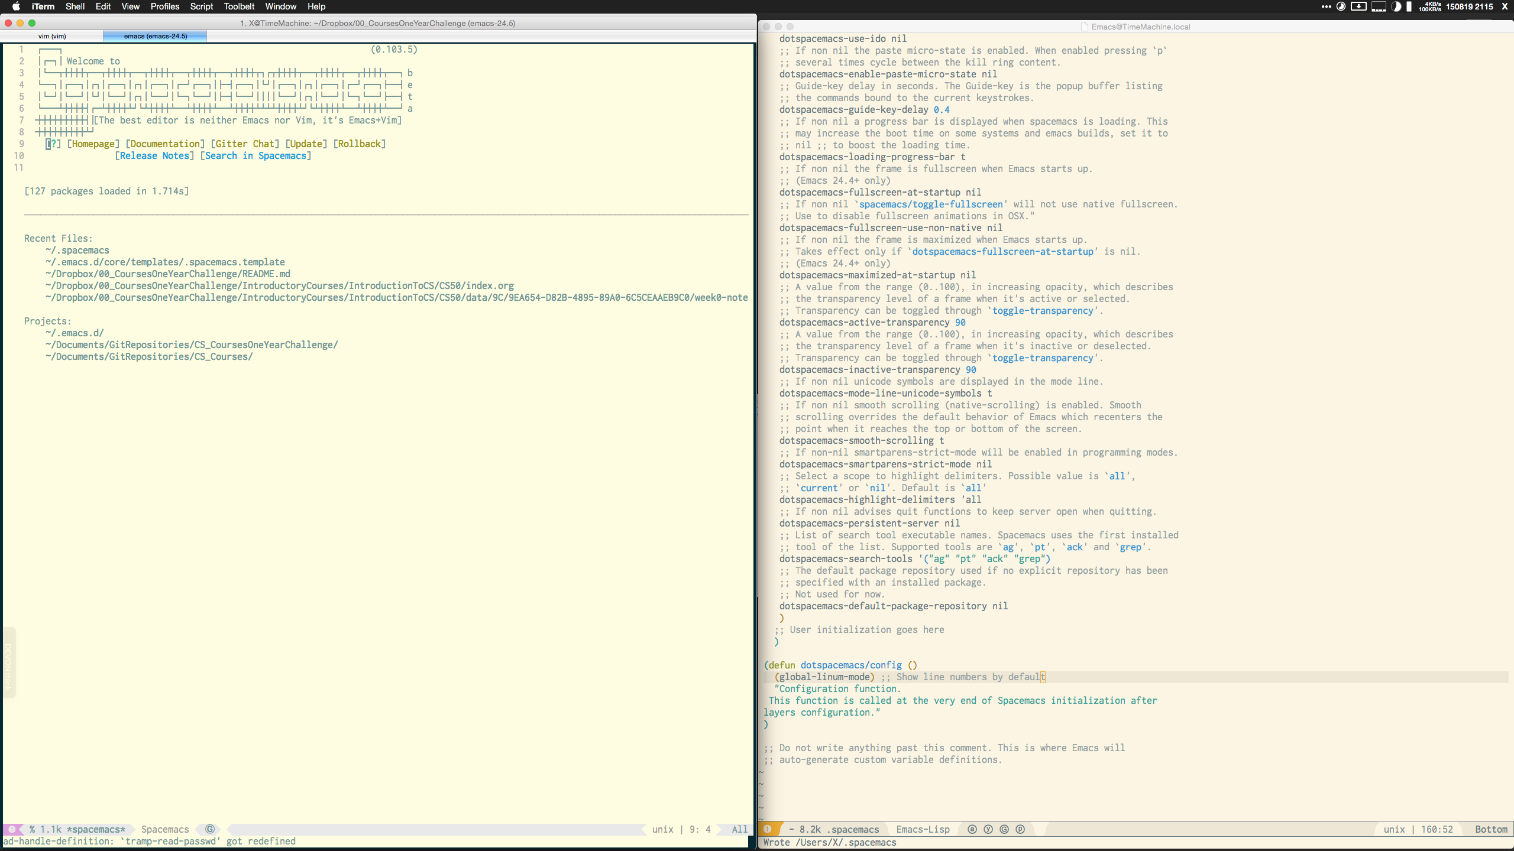Open the Shell menu

coord(75,7)
